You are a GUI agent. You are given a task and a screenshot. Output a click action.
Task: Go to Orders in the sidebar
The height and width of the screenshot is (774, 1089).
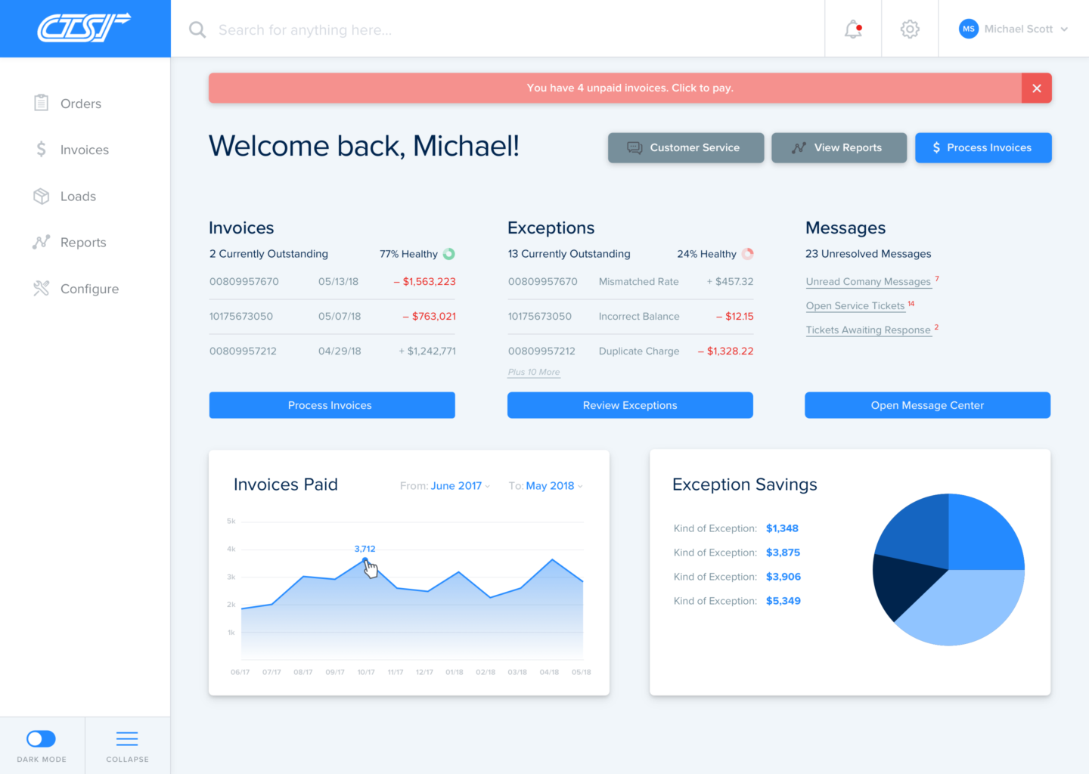pyautogui.click(x=80, y=104)
